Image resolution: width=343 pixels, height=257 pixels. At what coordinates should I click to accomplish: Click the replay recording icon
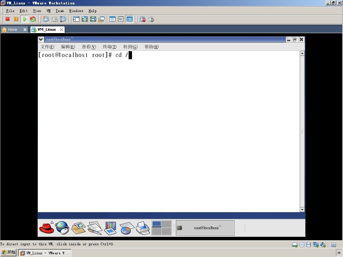pyautogui.click(x=151, y=19)
